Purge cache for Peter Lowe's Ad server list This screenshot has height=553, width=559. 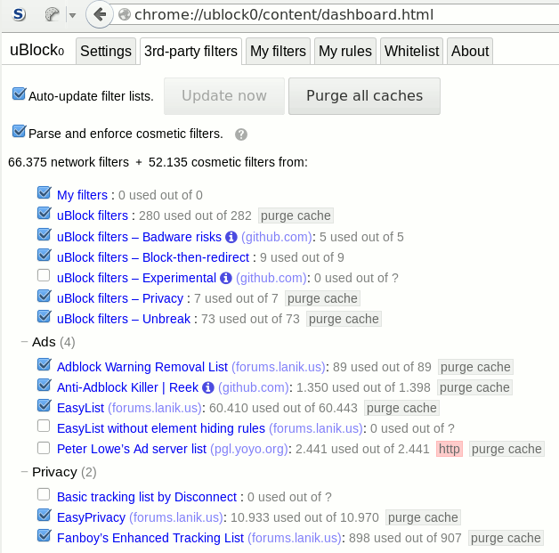pyautogui.click(x=506, y=449)
